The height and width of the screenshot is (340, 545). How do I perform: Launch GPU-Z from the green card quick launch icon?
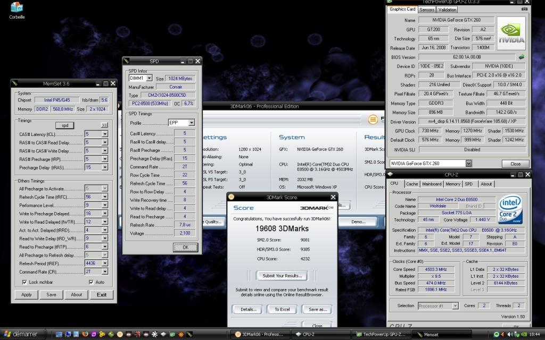172,335
